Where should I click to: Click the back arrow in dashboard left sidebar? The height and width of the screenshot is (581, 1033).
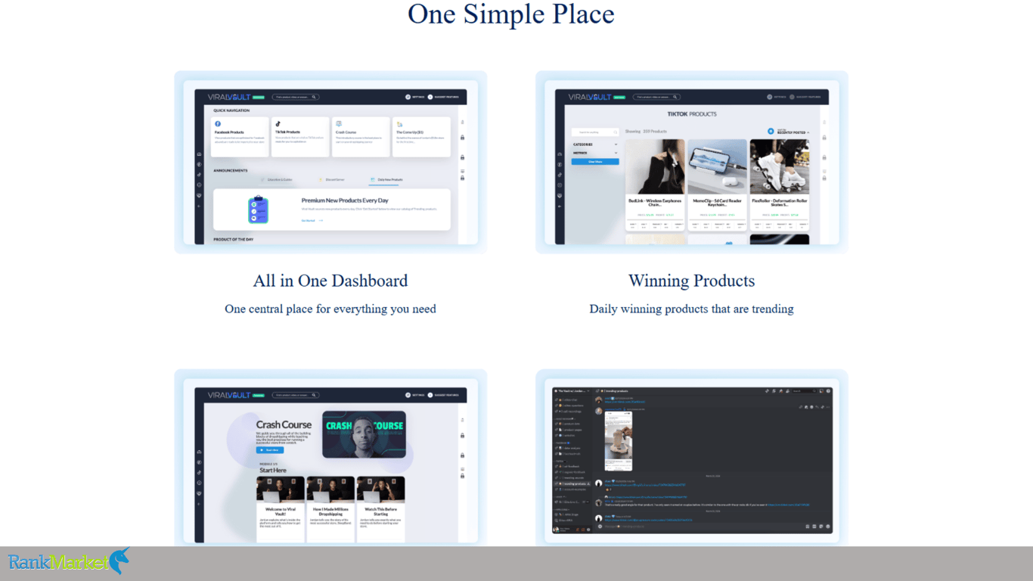[x=199, y=206]
